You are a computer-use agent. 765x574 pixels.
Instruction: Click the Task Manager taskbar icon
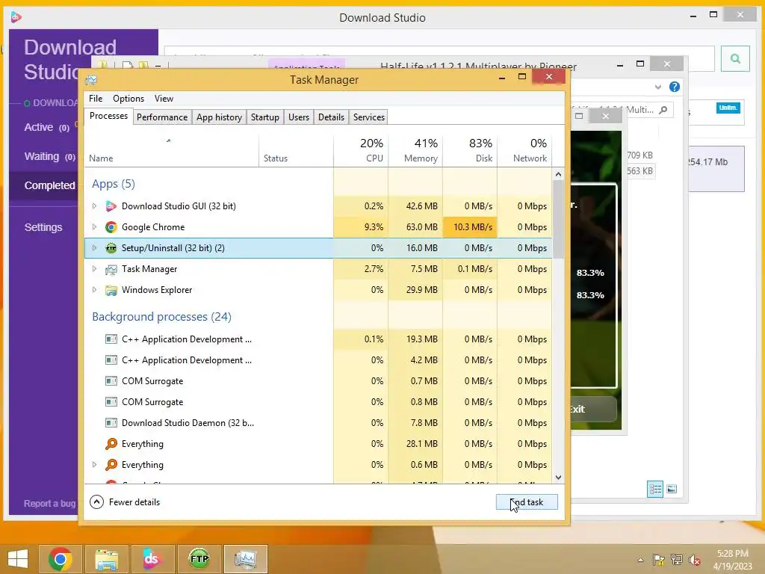pyautogui.click(x=245, y=559)
